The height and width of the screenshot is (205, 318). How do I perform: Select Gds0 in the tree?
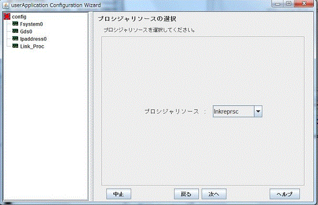pyautogui.click(x=26, y=31)
